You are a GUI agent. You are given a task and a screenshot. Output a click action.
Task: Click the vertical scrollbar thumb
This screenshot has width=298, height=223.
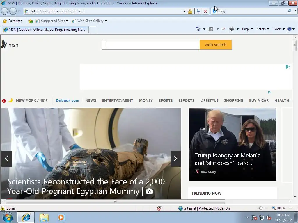point(295,45)
